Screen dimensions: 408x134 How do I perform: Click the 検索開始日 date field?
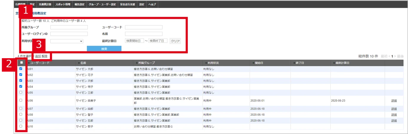[x=135, y=41]
